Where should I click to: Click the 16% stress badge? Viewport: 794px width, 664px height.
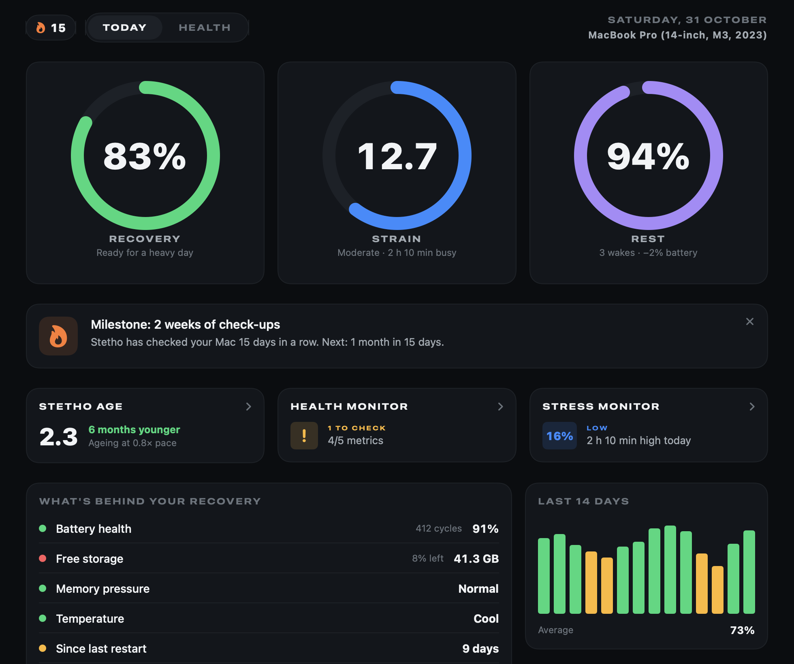click(559, 436)
